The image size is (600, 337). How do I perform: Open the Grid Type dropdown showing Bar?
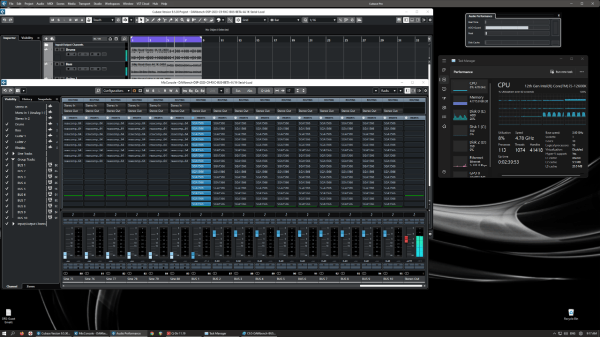tap(285, 20)
